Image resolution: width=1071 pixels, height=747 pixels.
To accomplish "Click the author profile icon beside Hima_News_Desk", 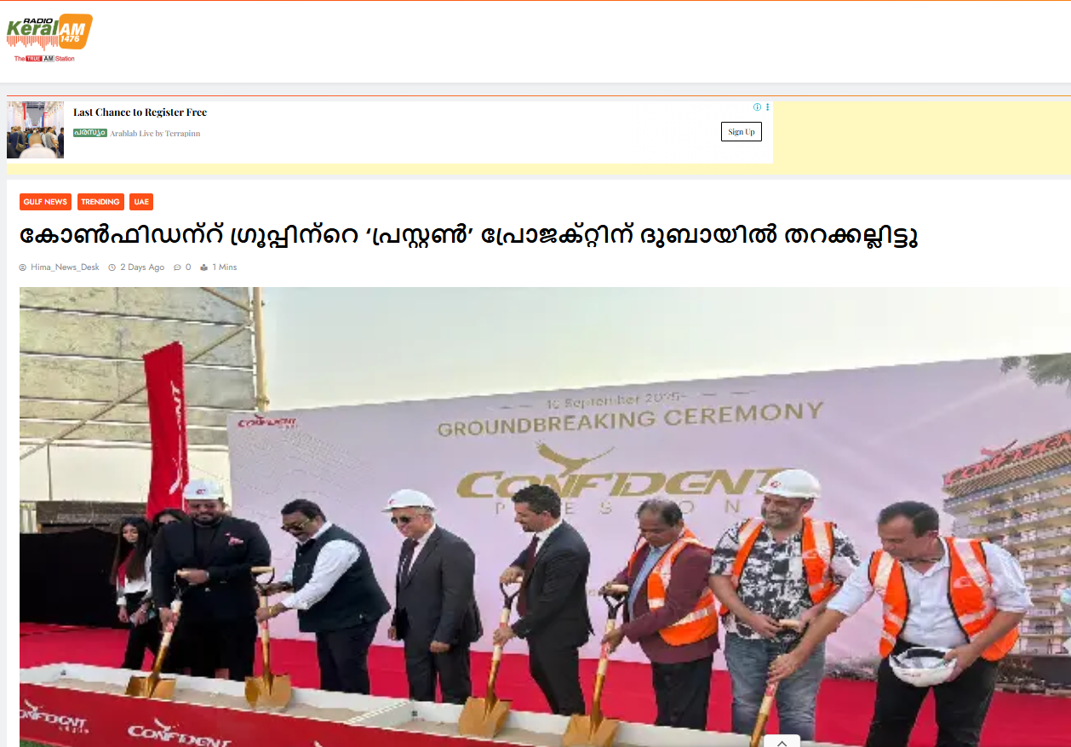I will point(23,267).
